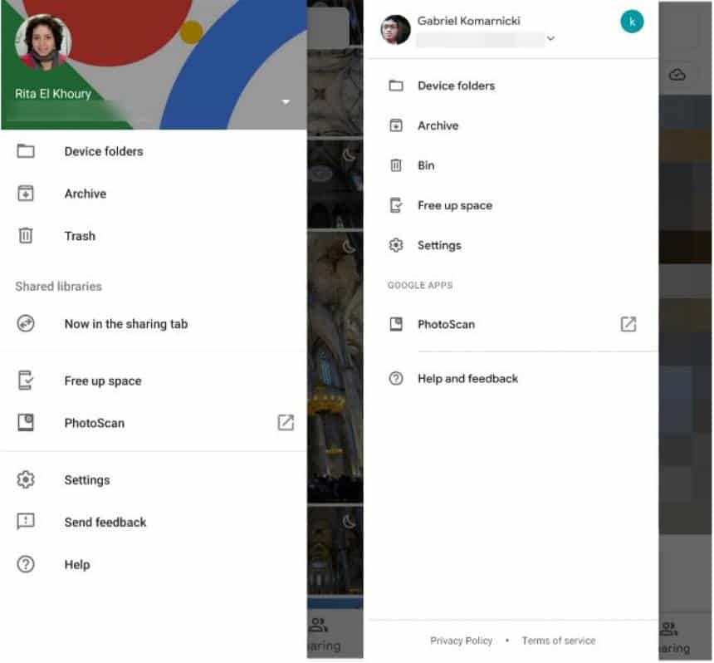Expand account chevron under Gabriel Komarnicki
Screen dimensions: 714x663
pos(550,38)
